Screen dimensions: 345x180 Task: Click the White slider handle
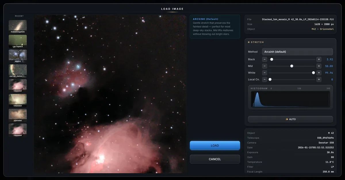313,73
